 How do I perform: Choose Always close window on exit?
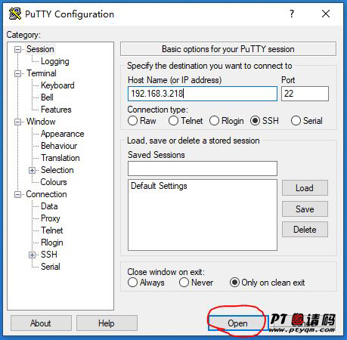click(132, 283)
